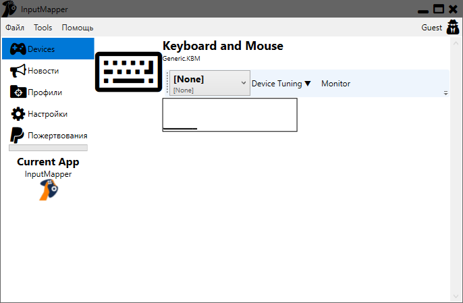Image resolution: width=463 pixels, height=303 pixels.
Task: Minimize the InputMapper window
Action: pyautogui.click(x=423, y=11)
